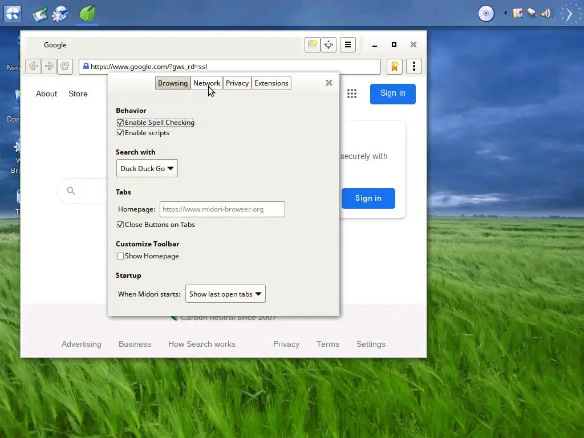This screenshot has width=584, height=438.
Task: Open the panel's start menu icon
Action: tap(13, 14)
